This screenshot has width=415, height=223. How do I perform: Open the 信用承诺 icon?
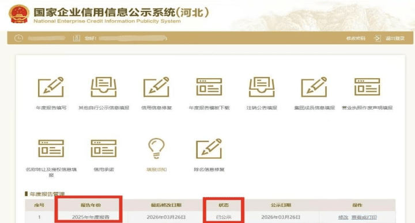(104, 149)
